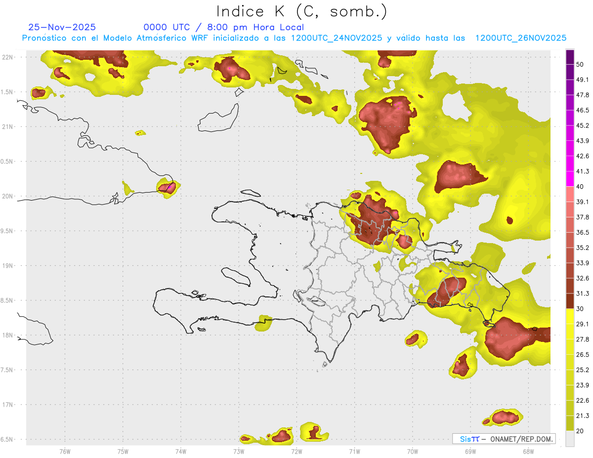Click the color bar value 45.2
593x458 pixels.
[x=583, y=125]
